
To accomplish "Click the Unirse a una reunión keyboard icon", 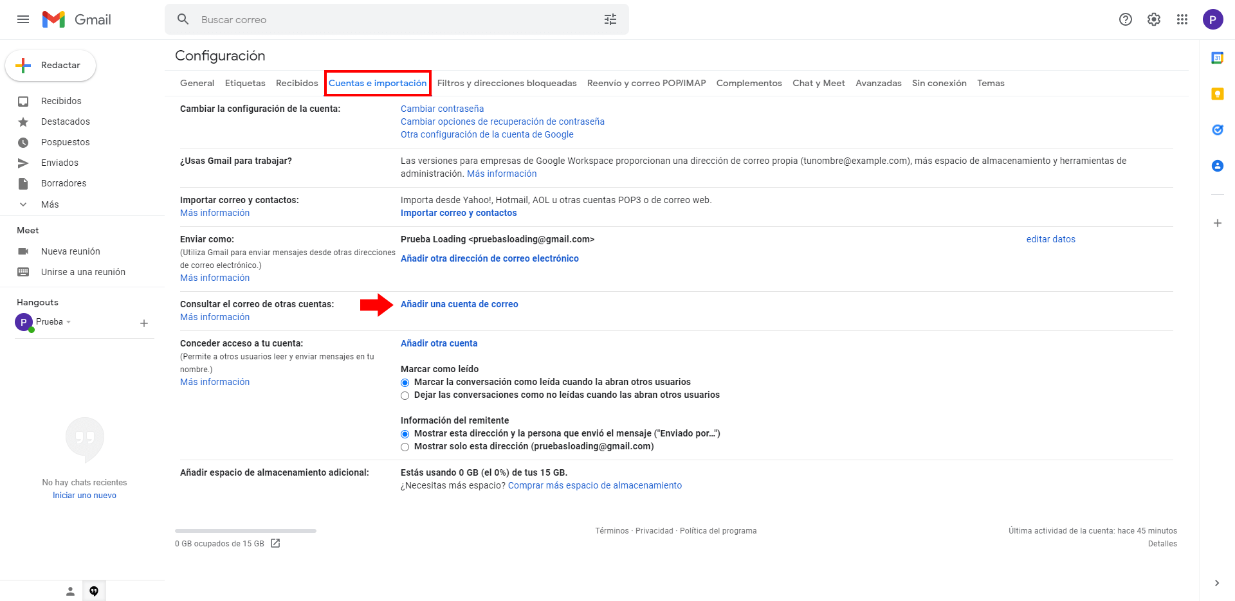I will click(x=23, y=272).
